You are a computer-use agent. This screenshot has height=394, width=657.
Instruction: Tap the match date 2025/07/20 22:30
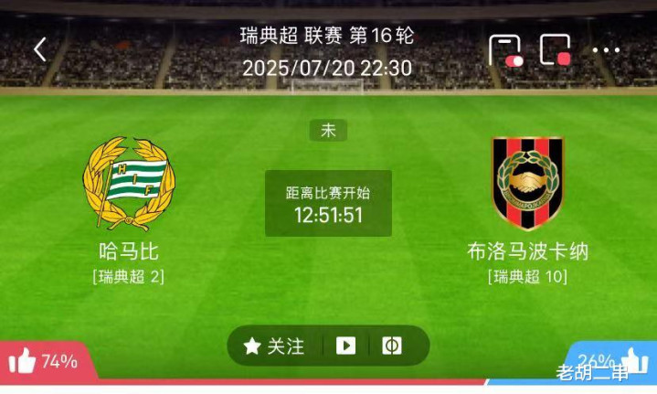click(327, 68)
